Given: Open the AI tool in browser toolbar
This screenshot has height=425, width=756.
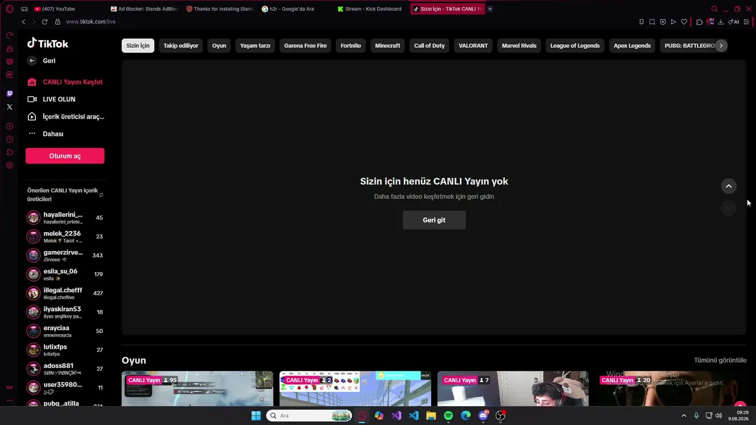Looking at the screenshot, I should coord(734,22).
